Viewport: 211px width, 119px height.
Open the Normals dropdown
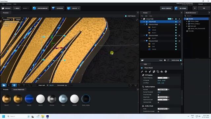pyautogui.click(x=164, y=90)
